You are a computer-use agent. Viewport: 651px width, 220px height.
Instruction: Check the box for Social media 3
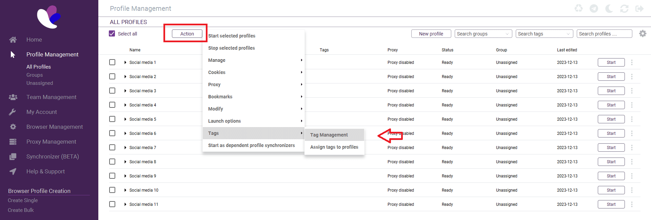pyautogui.click(x=112, y=91)
